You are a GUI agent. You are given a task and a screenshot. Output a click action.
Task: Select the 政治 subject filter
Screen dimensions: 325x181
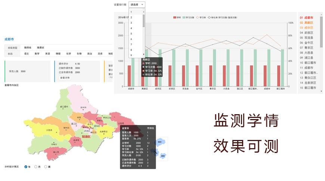pos(90,54)
